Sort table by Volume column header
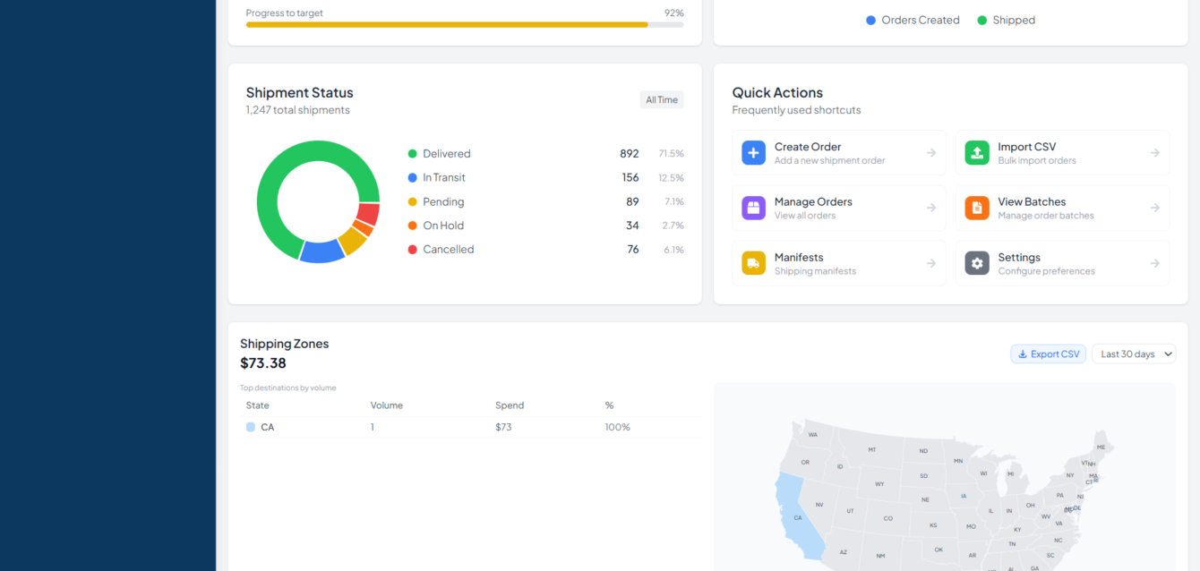The width and height of the screenshot is (1200, 571). (387, 405)
